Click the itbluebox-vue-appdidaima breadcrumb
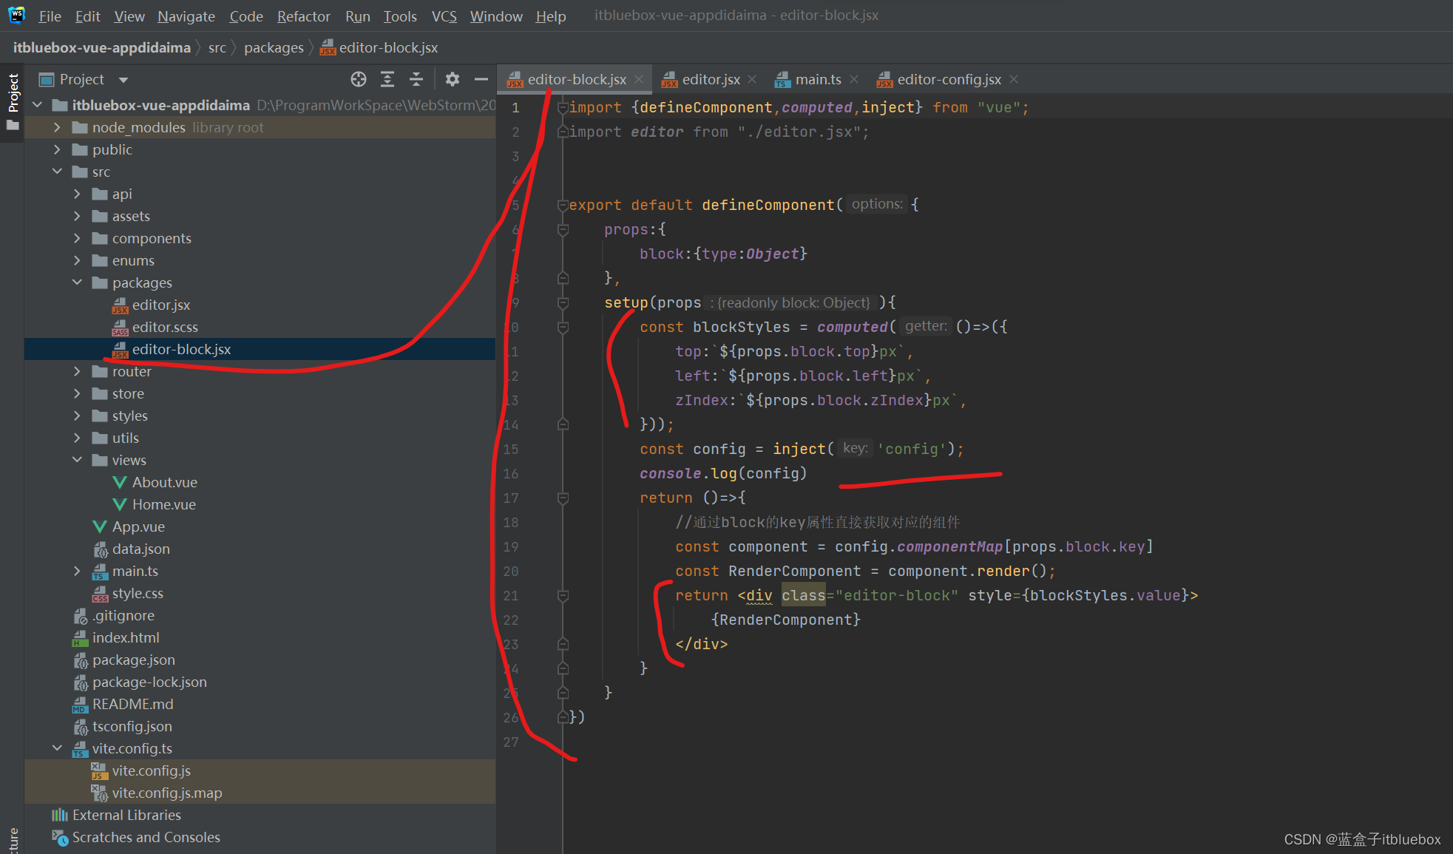Viewport: 1453px width, 854px height. [x=102, y=47]
